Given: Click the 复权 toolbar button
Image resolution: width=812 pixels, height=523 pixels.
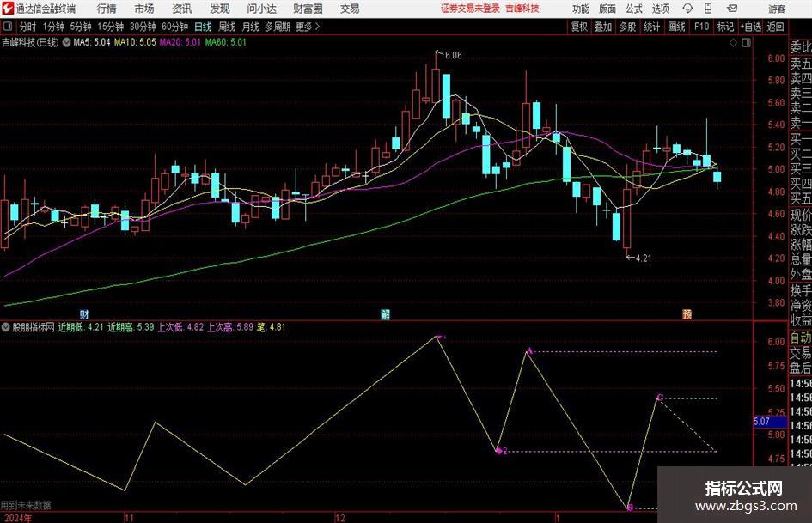Looking at the screenshot, I should [x=579, y=27].
